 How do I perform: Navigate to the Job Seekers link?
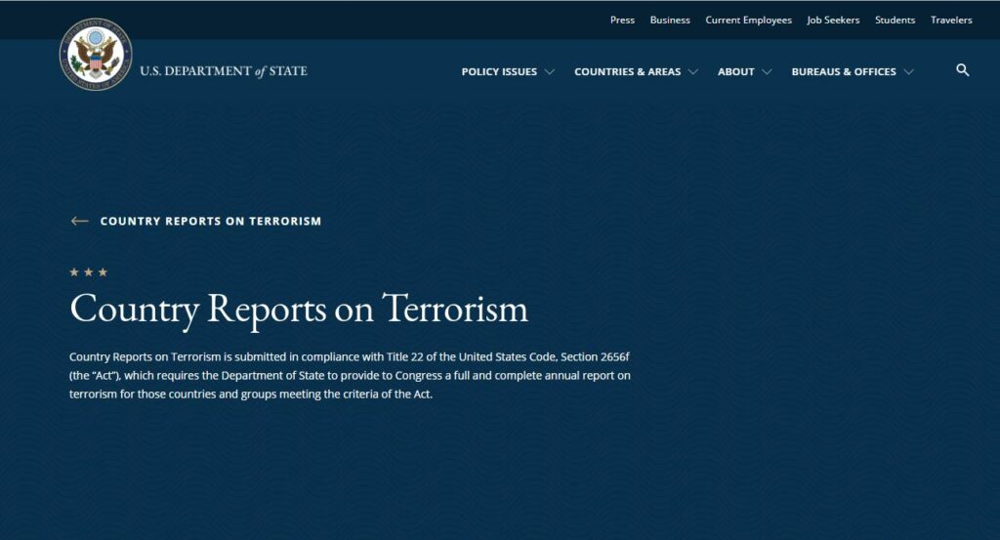(x=833, y=20)
